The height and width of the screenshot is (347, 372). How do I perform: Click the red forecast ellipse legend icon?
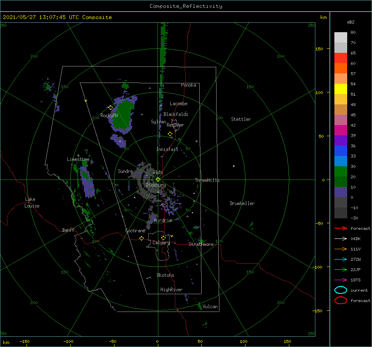coord(341,300)
